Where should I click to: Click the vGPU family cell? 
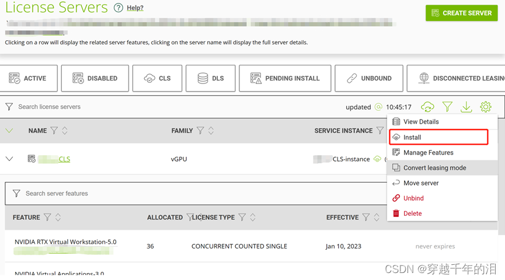point(179,159)
